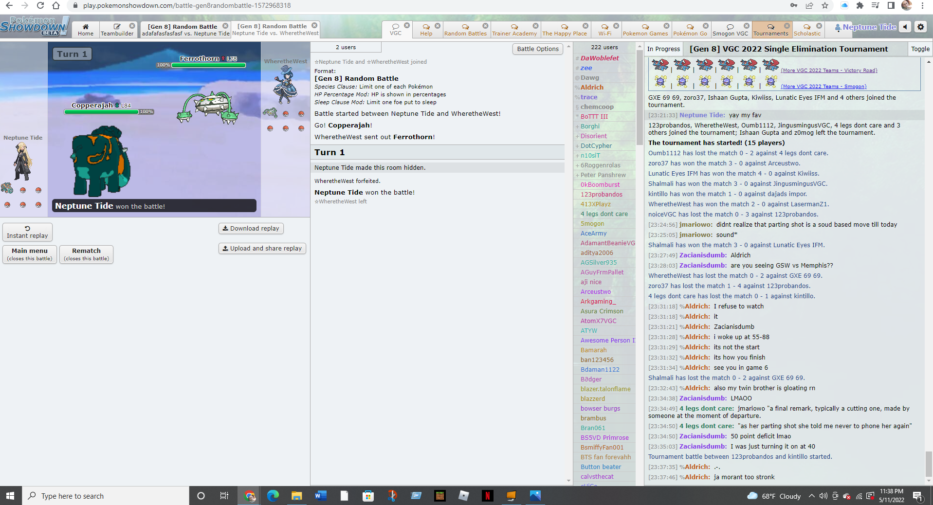933x505 pixels.
Task: Open the Neptune Tide username menu
Action: tap(865, 27)
